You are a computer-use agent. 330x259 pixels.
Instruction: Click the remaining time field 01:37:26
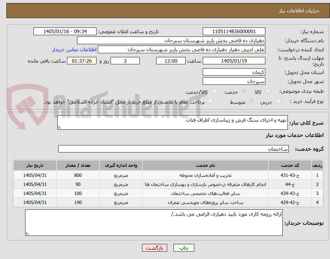tap(82, 61)
